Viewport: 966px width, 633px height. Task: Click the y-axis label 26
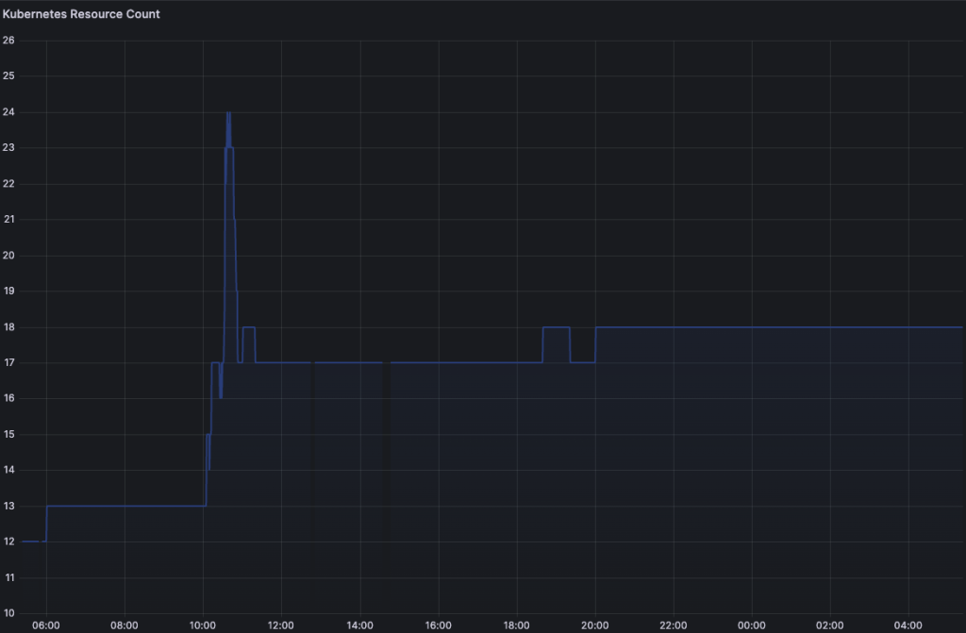pos(8,41)
